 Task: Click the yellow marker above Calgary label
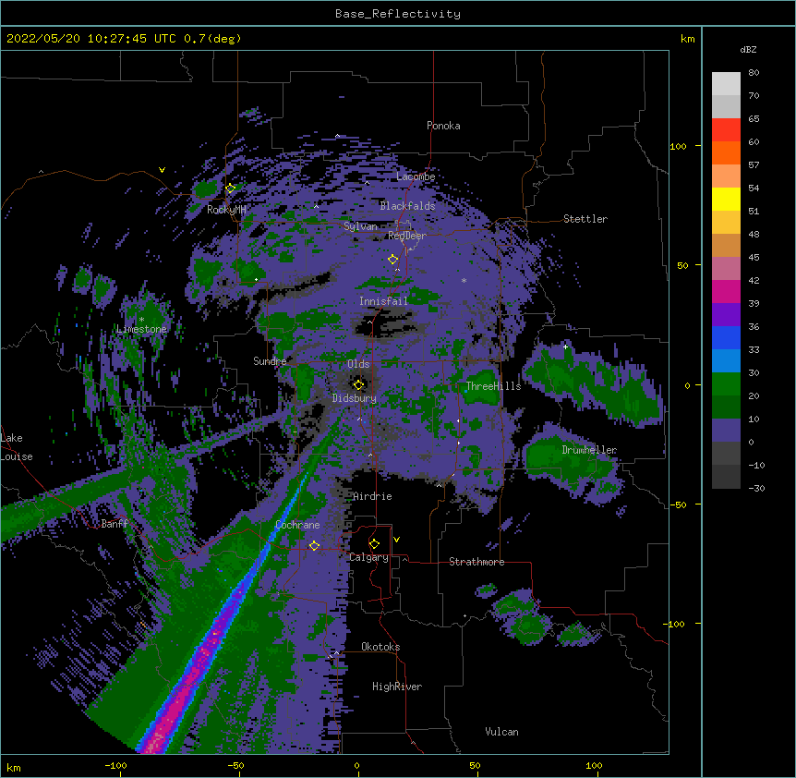point(374,544)
